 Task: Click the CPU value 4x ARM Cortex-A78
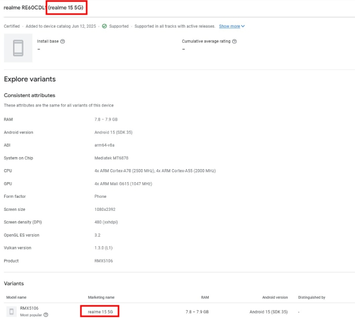(155, 171)
